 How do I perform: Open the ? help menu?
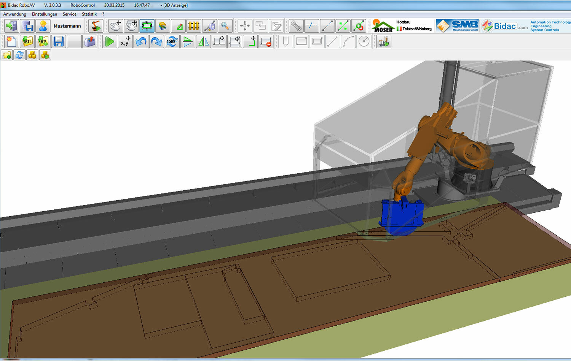coord(103,14)
